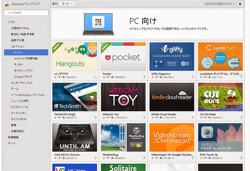Browse the 教育 category

(x=13, y=125)
